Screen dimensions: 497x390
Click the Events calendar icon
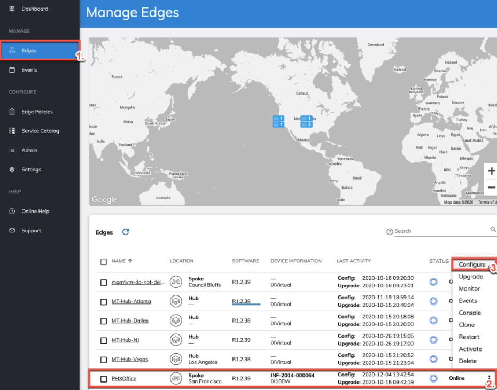coord(12,69)
